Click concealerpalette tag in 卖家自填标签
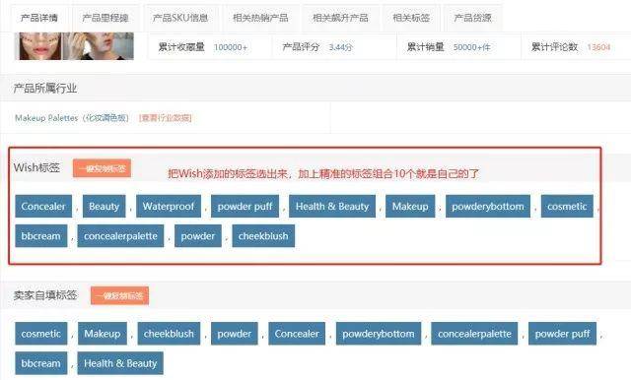This screenshot has width=631, height=380. pos(474,334)
